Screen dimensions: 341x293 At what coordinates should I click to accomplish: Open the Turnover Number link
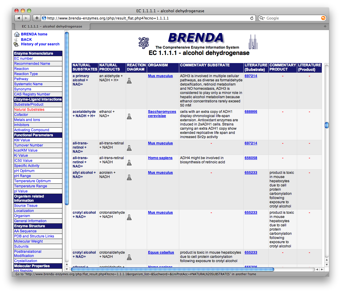pyautogui.click(x=29, y=145)
